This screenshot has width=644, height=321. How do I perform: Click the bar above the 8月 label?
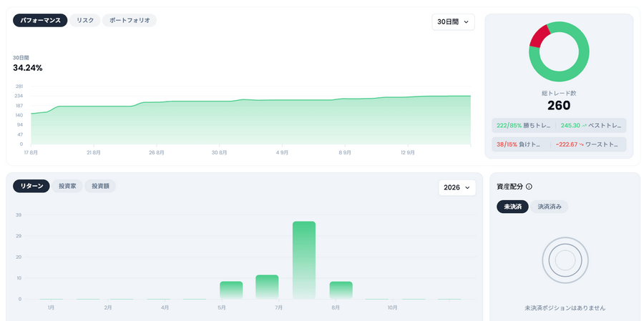tap(341, 290)
